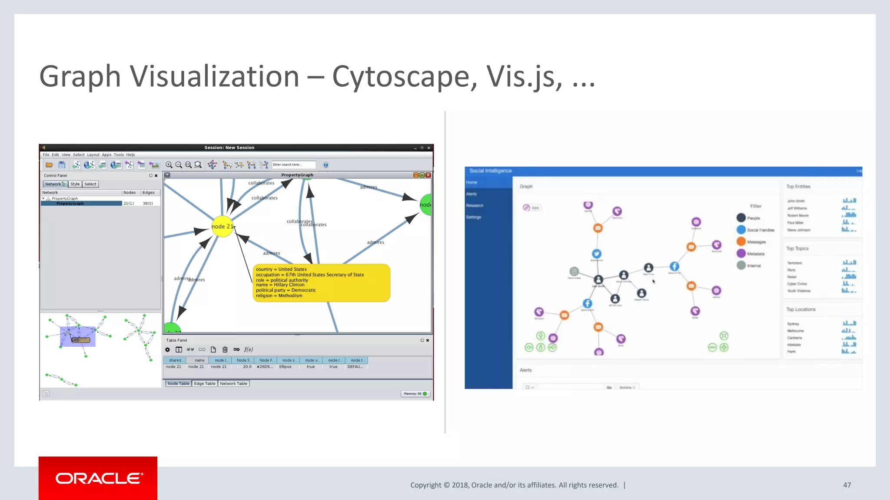
Task: Open the PropertyGraph view dropdown arrow
Action: pyautogui.click(x=167, y=175)
